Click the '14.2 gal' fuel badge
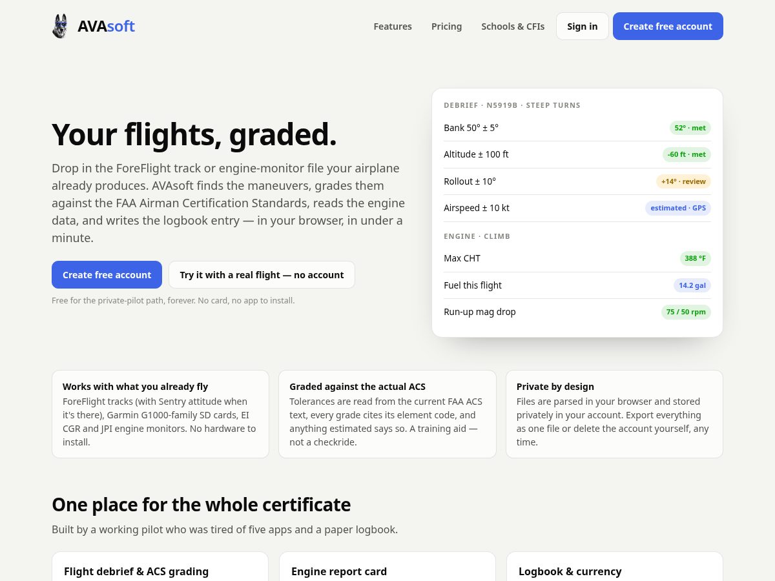This screenshot has width=775, height=581. point(692,285)
